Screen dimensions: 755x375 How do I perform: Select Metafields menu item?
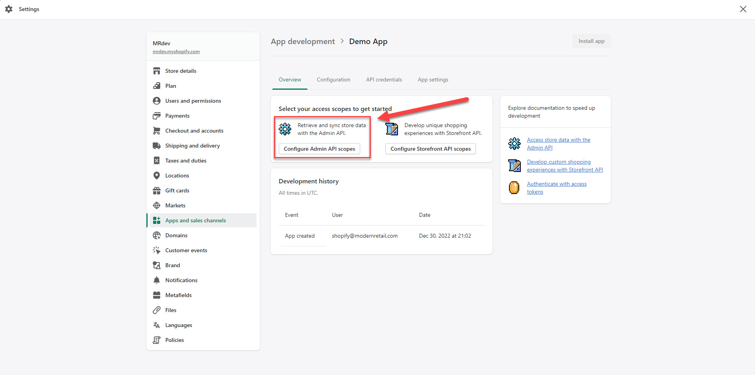(x=203, y=295)
